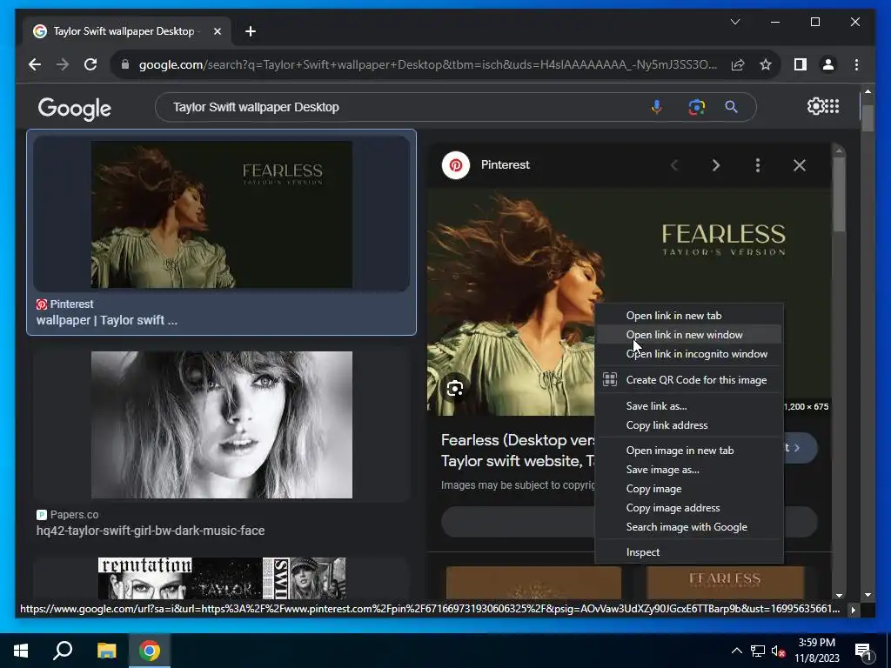Open the Google apps grid
This screenshot has height=668, width=891.
(832, 106)
